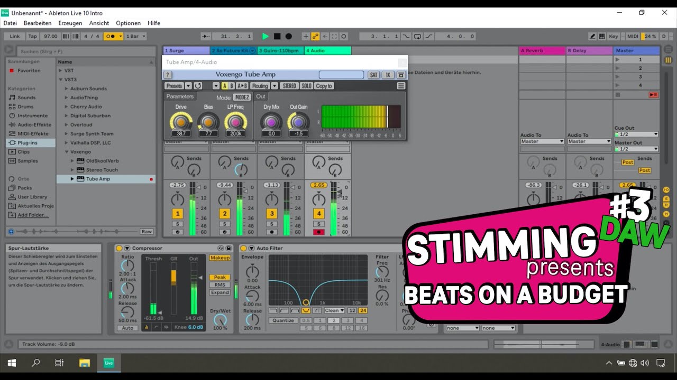This screenshot has height=380, width=677.
Task: Open the Hilfe menu
Action: click(x=154, y=23)
